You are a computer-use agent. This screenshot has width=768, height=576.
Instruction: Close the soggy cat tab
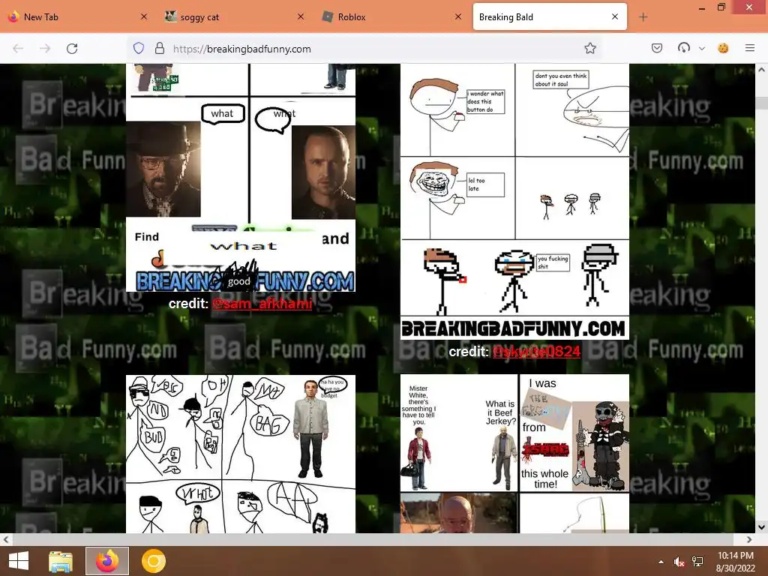point(301,16)
